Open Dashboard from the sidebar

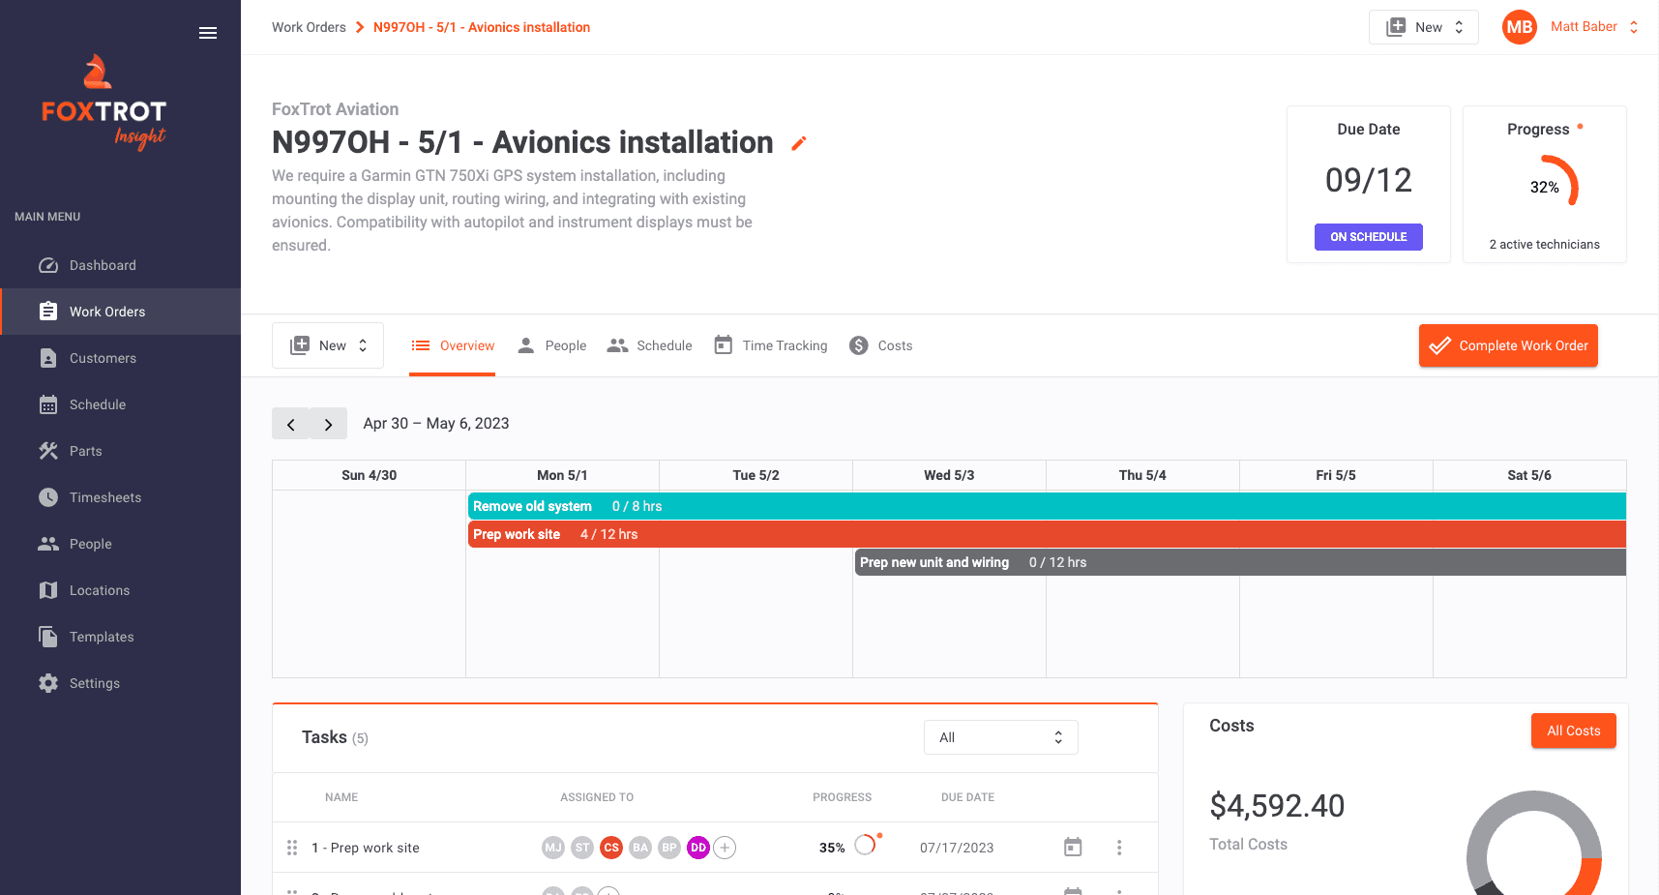[x=102, y=265]
